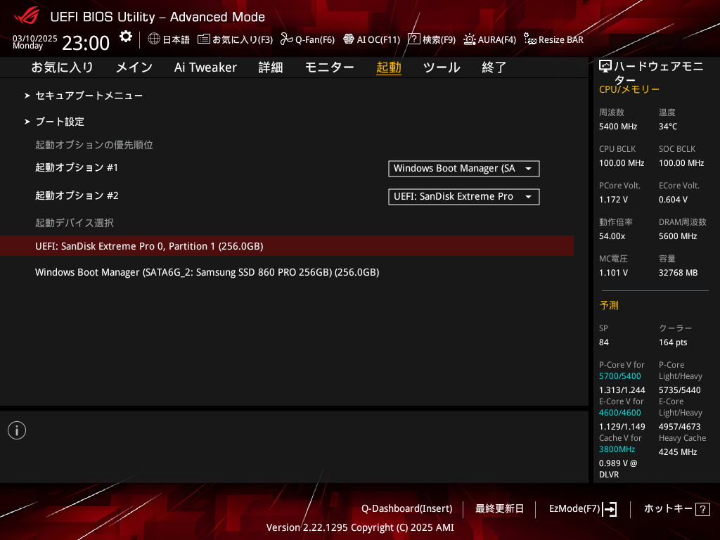Image resolution: width=720 pixels, height=540 pixels.
Task: Open 起動オプション #2 dropdown
Action: point(463,197)
